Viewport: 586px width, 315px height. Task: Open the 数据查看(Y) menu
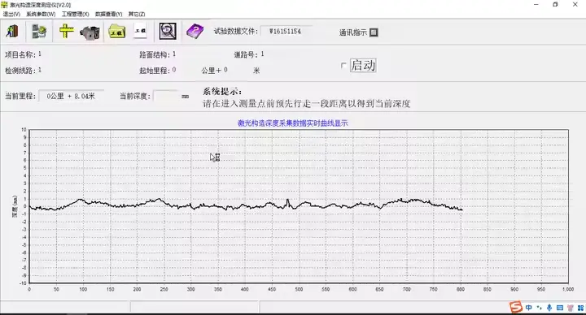coord(109,14)
